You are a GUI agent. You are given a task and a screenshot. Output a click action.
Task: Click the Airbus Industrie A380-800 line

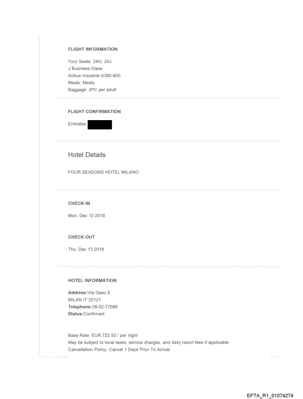point(94,75)
